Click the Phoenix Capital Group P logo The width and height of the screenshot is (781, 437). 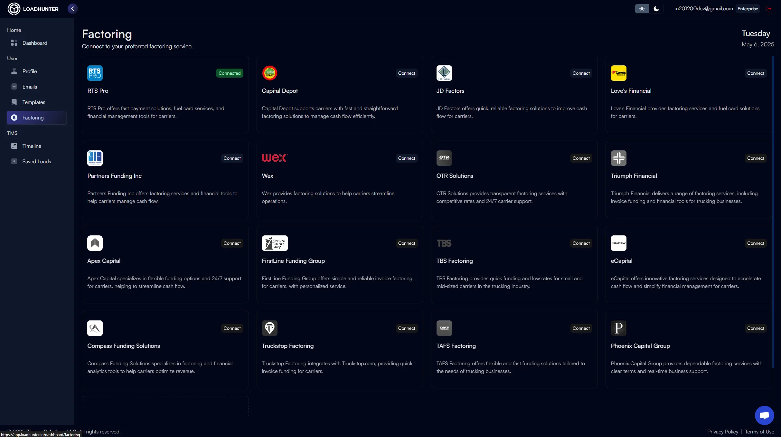coord(618,328)
